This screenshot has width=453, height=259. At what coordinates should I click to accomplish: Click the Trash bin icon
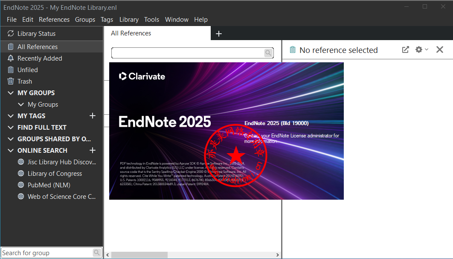click(11, 81)
